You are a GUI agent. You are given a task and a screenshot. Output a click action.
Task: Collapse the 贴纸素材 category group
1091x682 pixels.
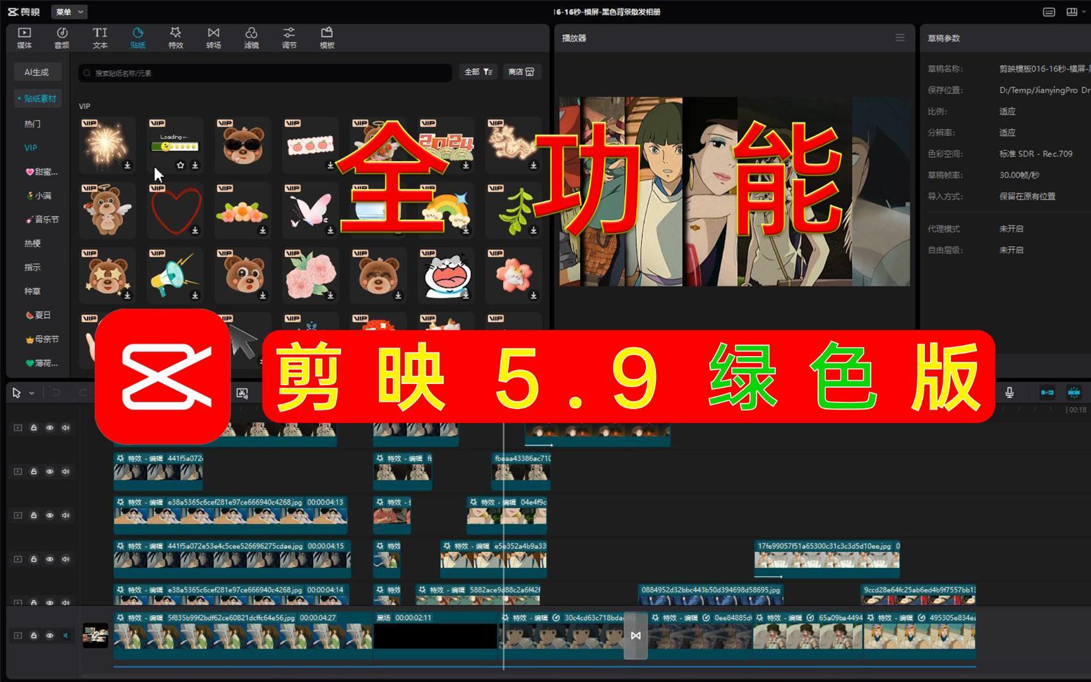tap(38, 99)
